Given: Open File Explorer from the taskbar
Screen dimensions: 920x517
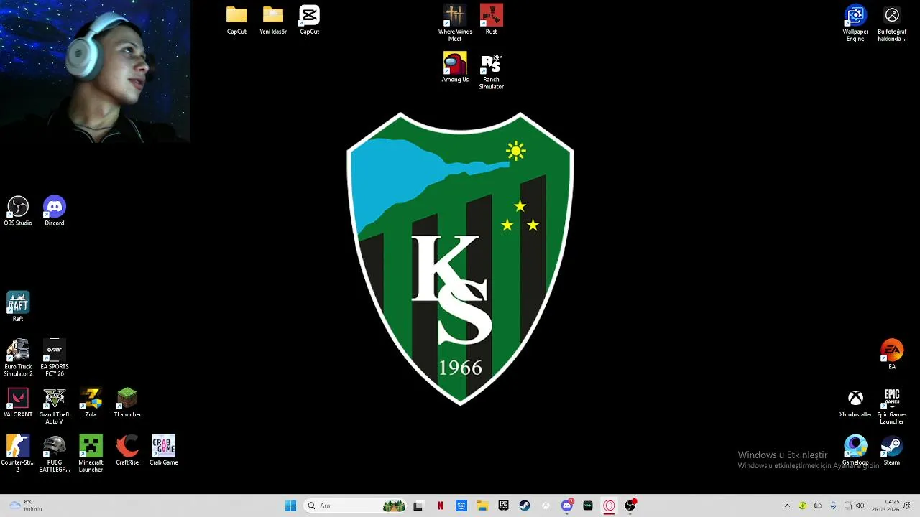Looking at the screenshot, I should tap(482, 506).
